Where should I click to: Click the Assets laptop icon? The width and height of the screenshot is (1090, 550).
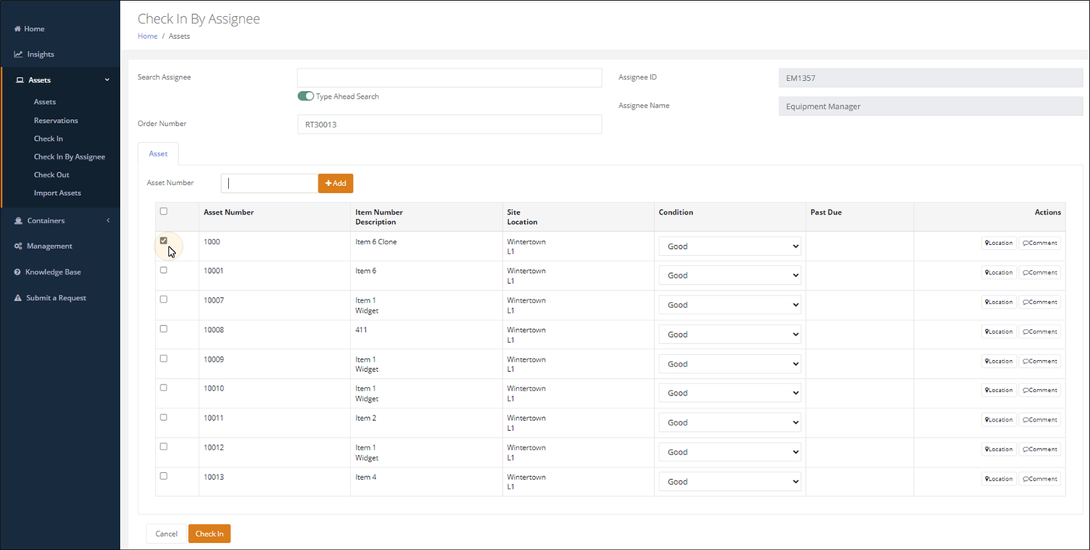[19, 80]
